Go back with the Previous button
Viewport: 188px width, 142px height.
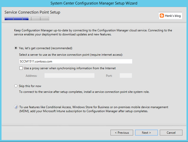tap(122, 132)
